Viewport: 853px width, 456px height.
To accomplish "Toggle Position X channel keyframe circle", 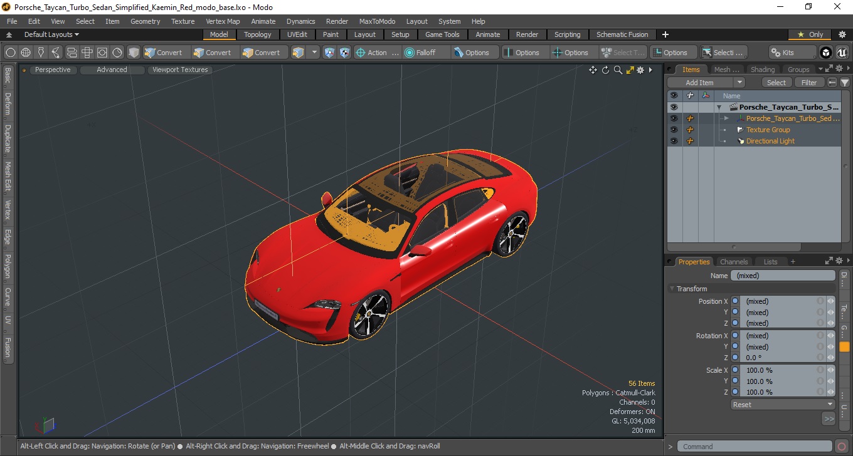I will click(735, 301).
